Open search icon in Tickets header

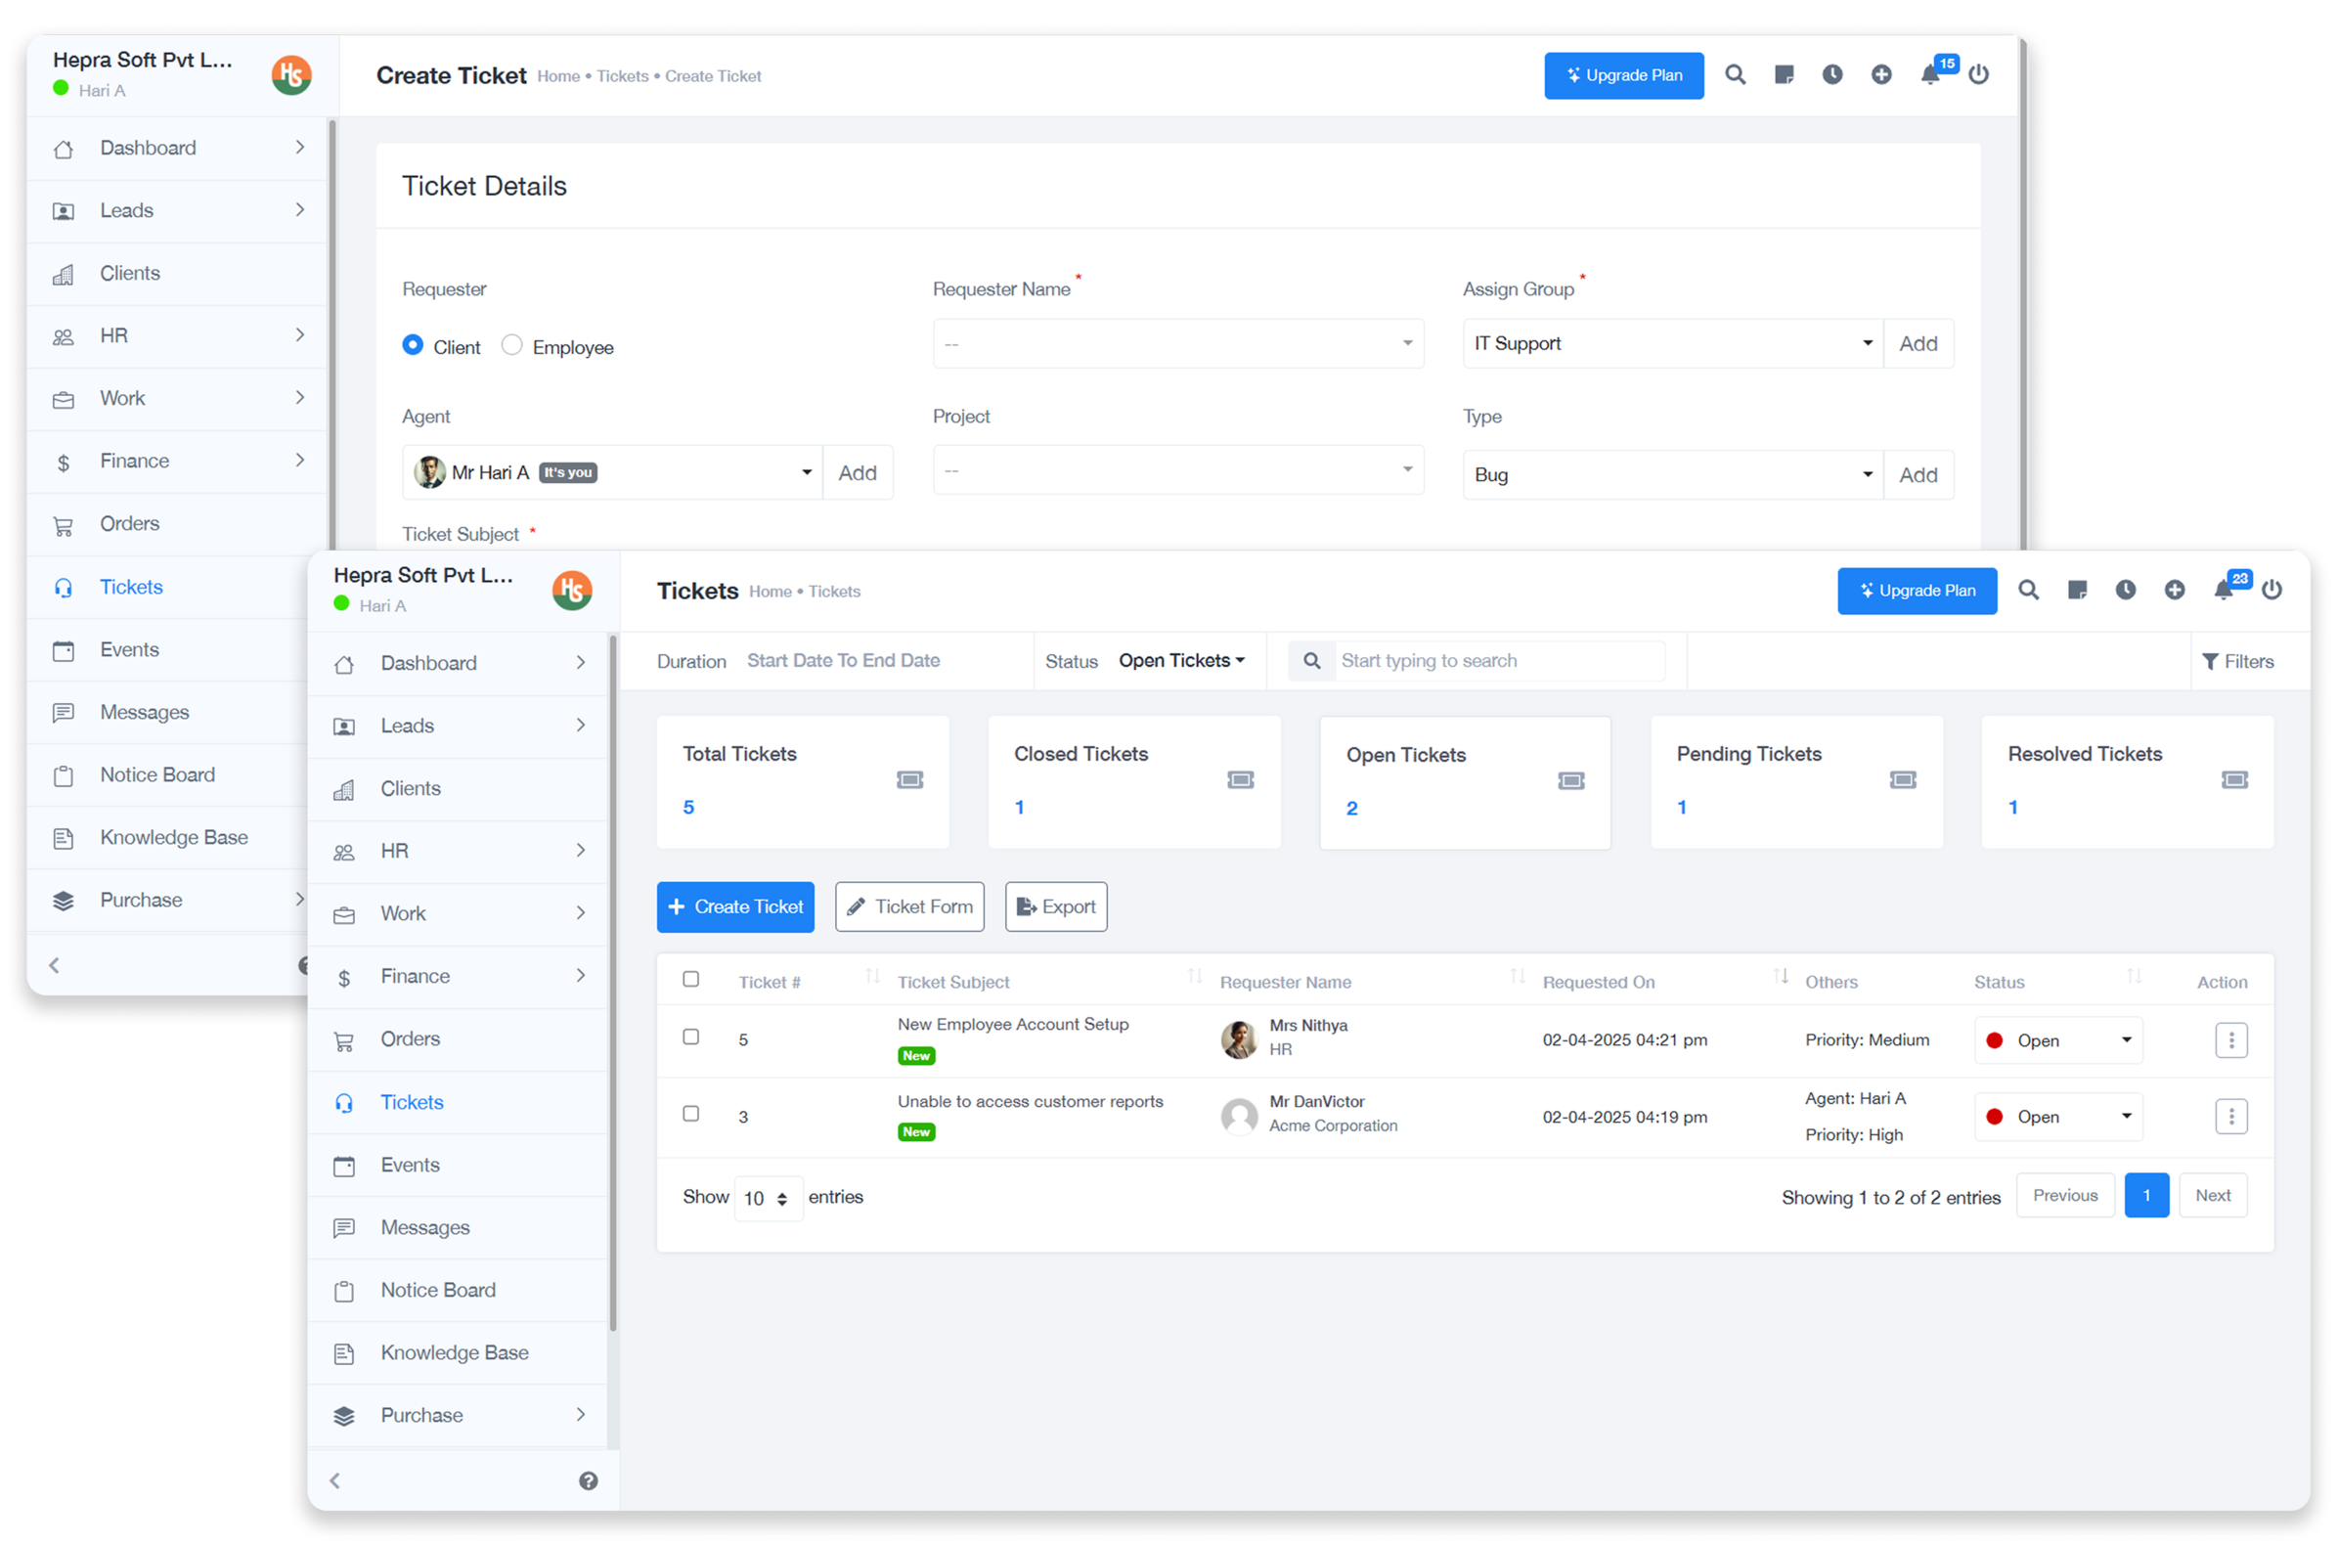2028,590
